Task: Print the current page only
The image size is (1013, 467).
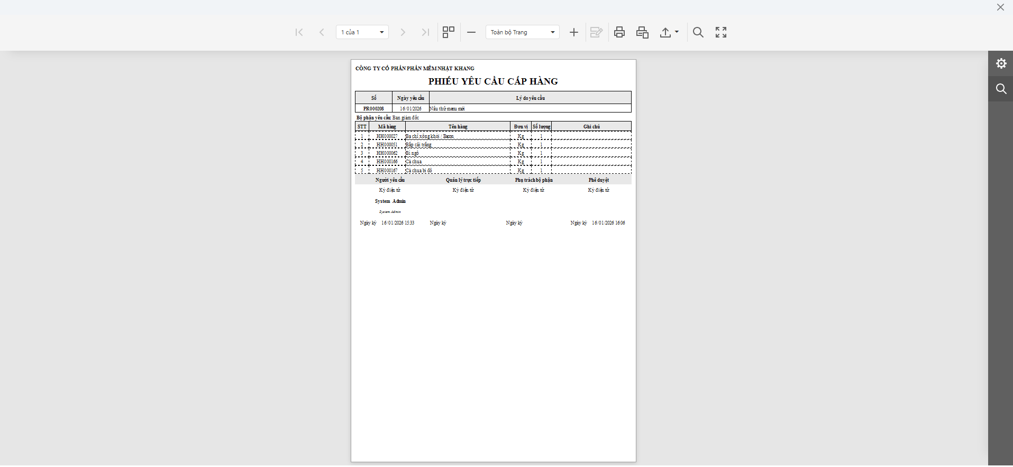Action: 642,32
